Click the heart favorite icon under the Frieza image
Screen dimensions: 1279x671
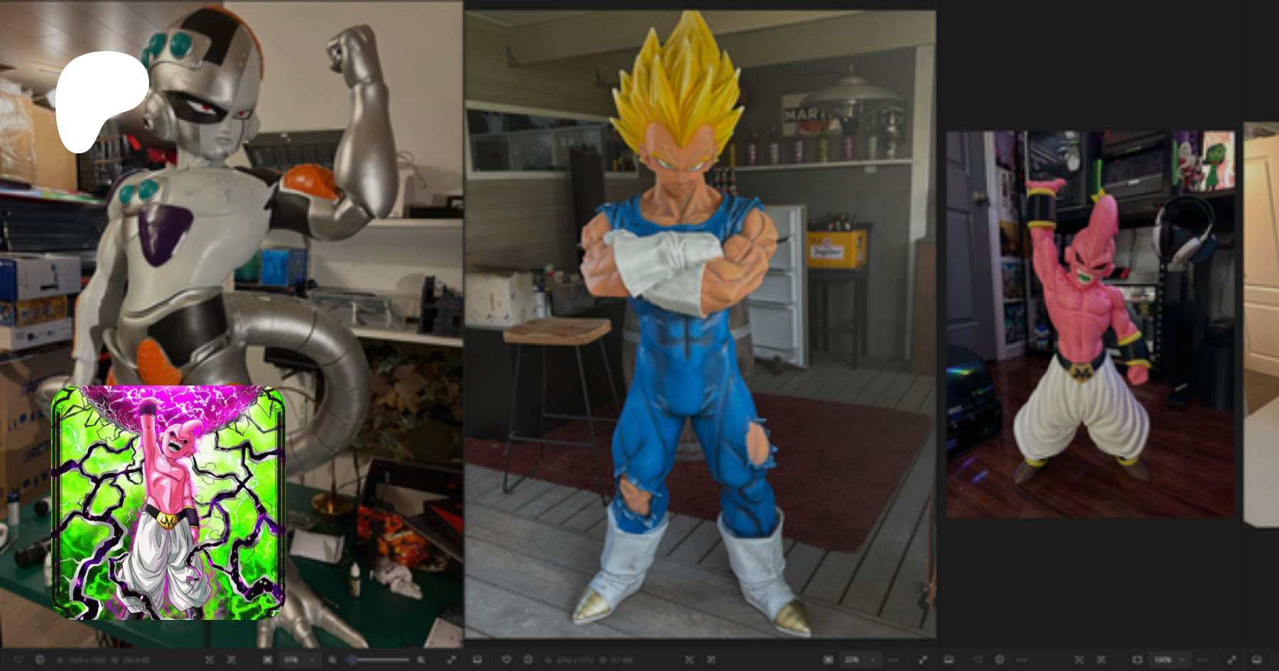pos(18,660)
